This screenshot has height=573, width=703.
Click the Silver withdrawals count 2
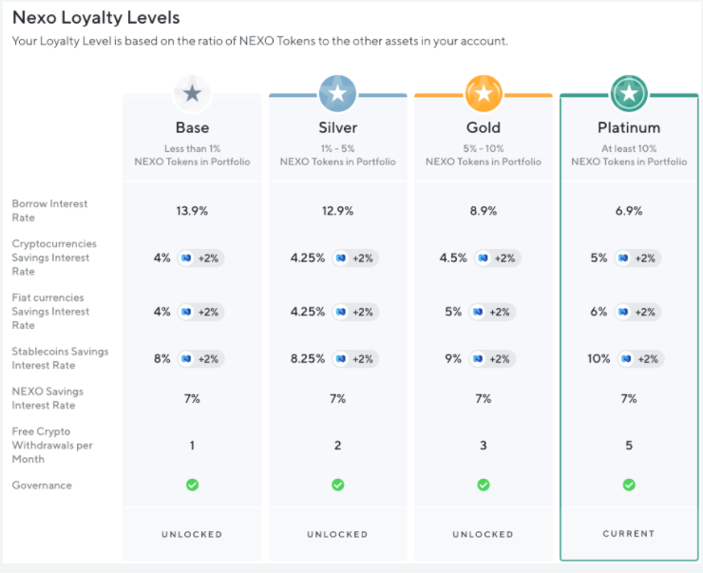pos(337,446)
